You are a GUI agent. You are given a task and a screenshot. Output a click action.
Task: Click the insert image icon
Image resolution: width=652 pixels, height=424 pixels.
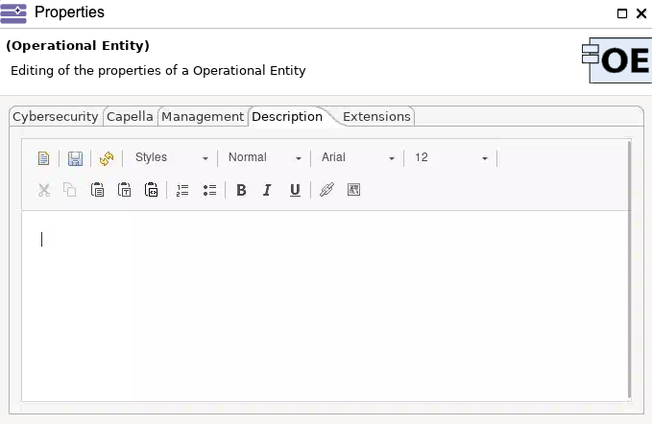pyautogui.click(x=353, y=190)
